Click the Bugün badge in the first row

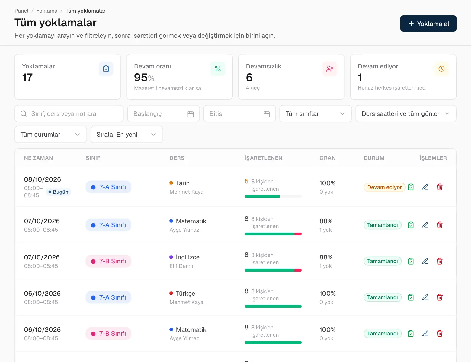[58, 192]
